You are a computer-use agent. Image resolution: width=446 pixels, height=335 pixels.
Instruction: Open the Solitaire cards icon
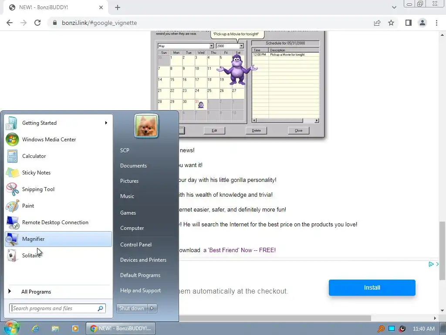pos(12,256)
